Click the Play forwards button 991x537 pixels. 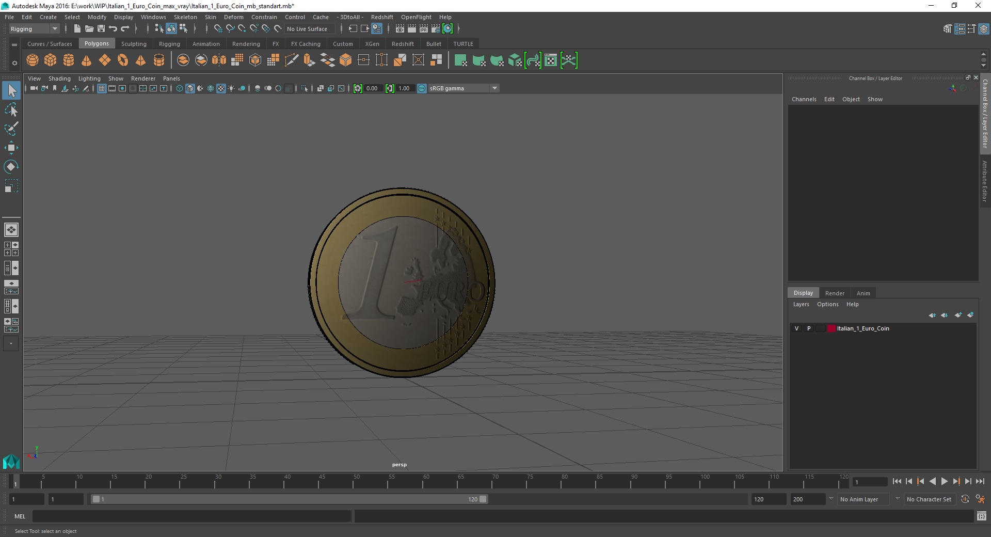[x=944, y=481]
